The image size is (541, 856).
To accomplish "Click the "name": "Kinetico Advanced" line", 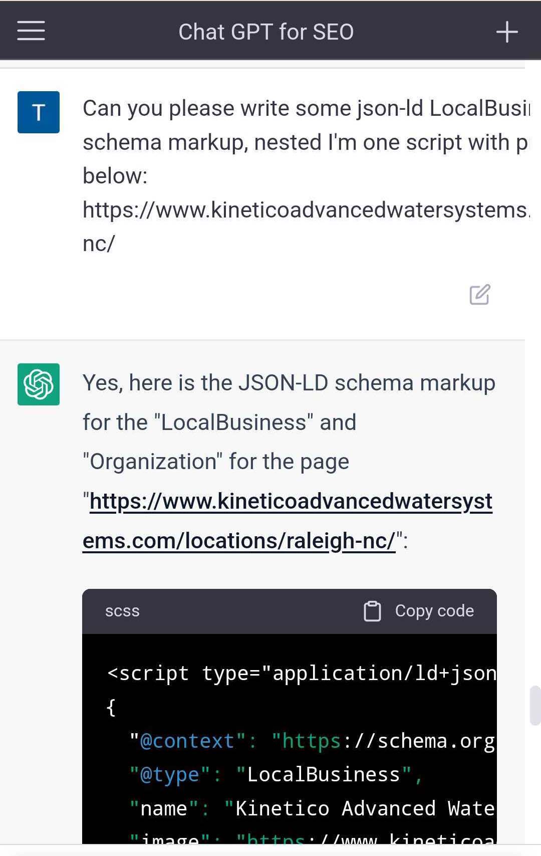I will 312,808.
